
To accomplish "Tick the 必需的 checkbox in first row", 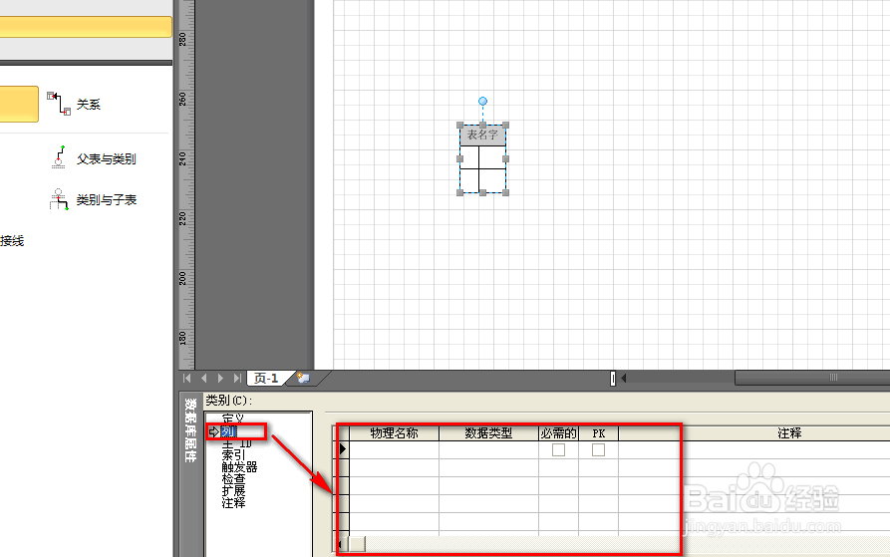I will pos(558,449).
